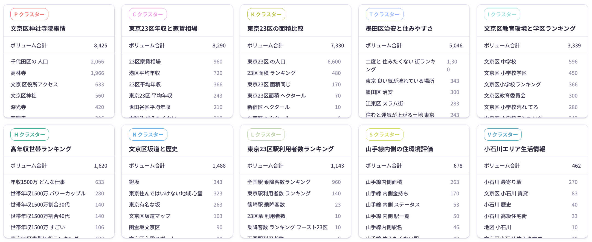The width and height of the screenshot is (592, 242).
Task: Click 山手線内側面積 keyword row
Action: point(384,182)
